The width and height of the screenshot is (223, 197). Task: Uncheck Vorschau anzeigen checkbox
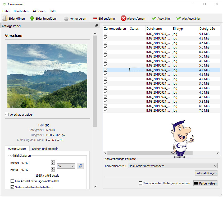[x=7, y=115]
